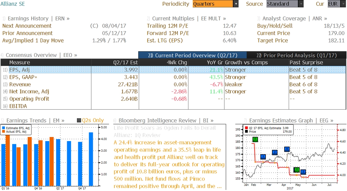Open Analyst Coverage ANR link
The height and width of the screenshot is (191, 347).
(x=295, y=18)
